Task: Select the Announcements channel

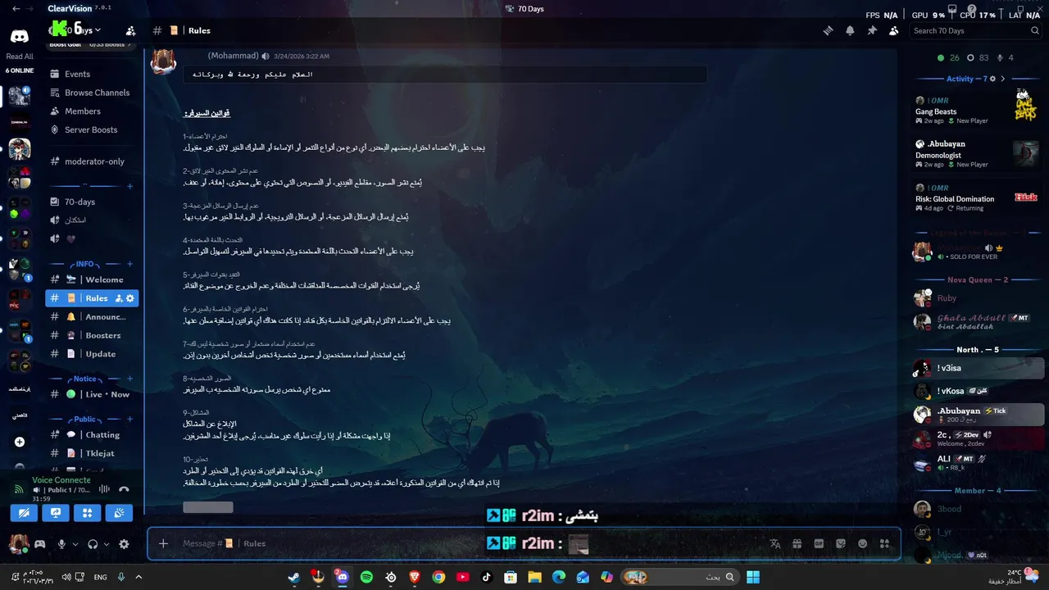Action: coord(92,316)
